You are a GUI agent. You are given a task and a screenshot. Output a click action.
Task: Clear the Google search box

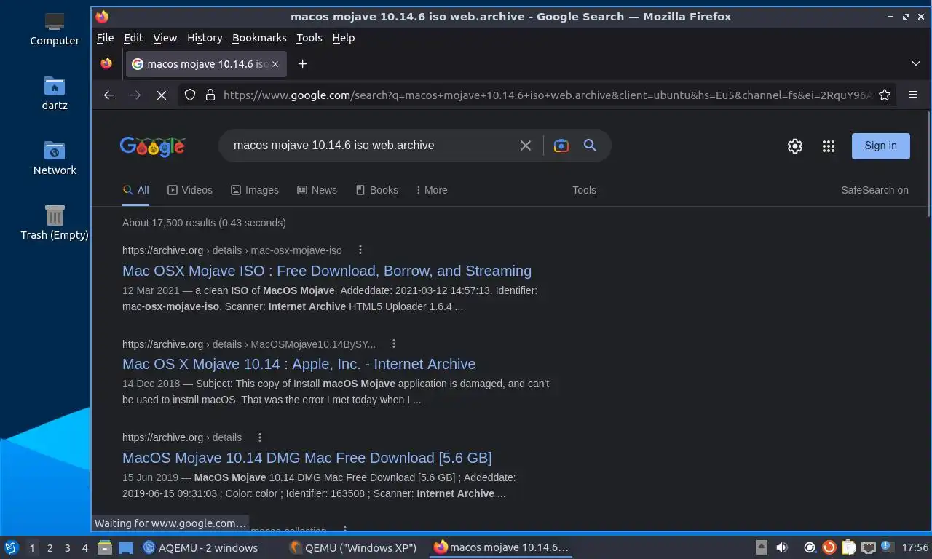point(526,146)
